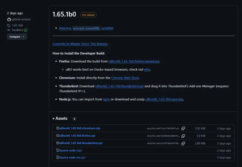Download Source code (zip)
The width and height of the screenshot is (242, 167).
coord(70,150)
